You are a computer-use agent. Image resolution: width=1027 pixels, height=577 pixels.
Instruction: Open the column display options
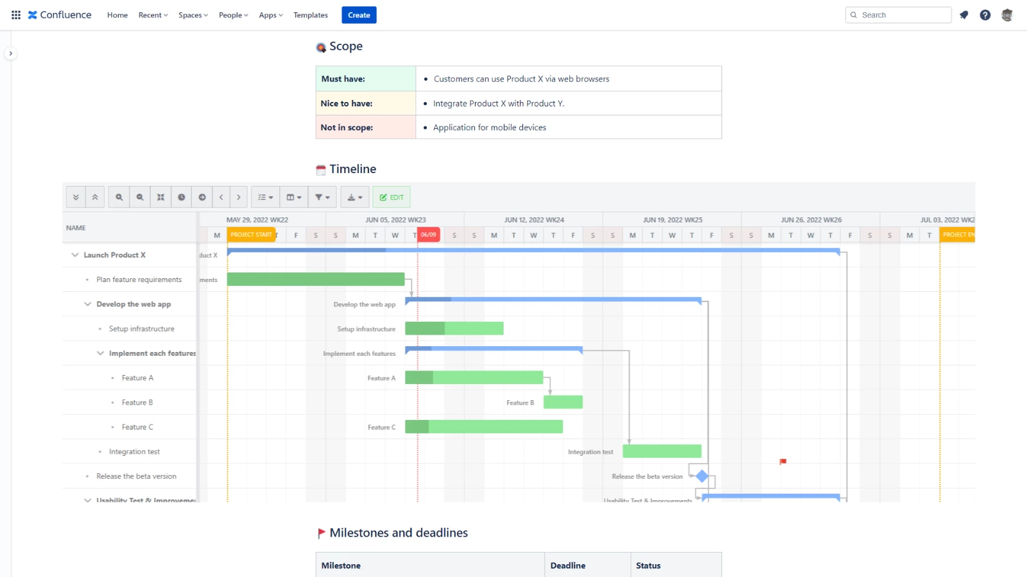click(293, 197)
